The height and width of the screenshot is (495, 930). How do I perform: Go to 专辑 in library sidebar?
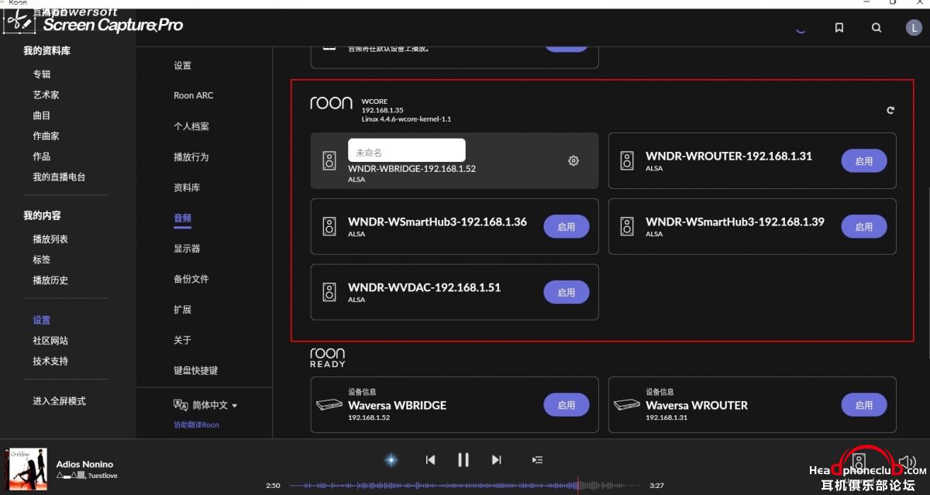click(x=42, y=74)
